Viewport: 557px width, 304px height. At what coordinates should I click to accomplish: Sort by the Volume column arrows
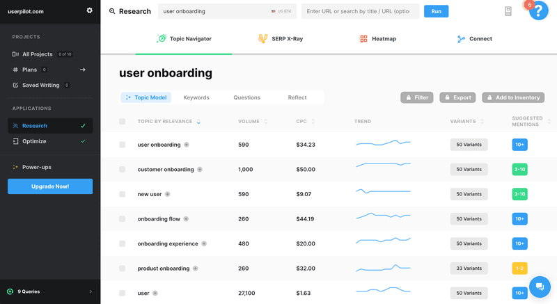[x=265, y=122]
